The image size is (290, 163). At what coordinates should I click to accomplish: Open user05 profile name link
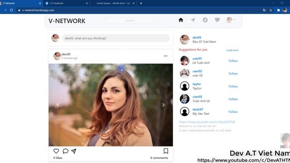198,96
